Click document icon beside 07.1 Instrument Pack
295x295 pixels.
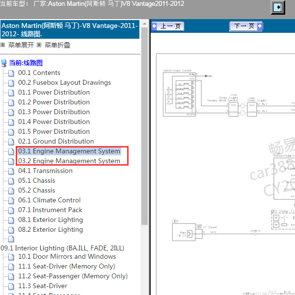pos(11,210)
